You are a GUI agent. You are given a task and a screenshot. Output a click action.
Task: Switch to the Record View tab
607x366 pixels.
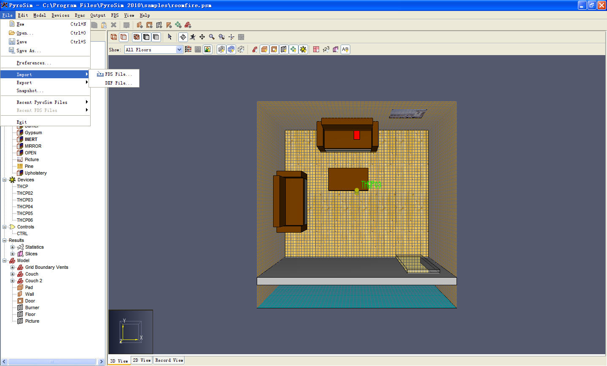[x=169, y=361]
